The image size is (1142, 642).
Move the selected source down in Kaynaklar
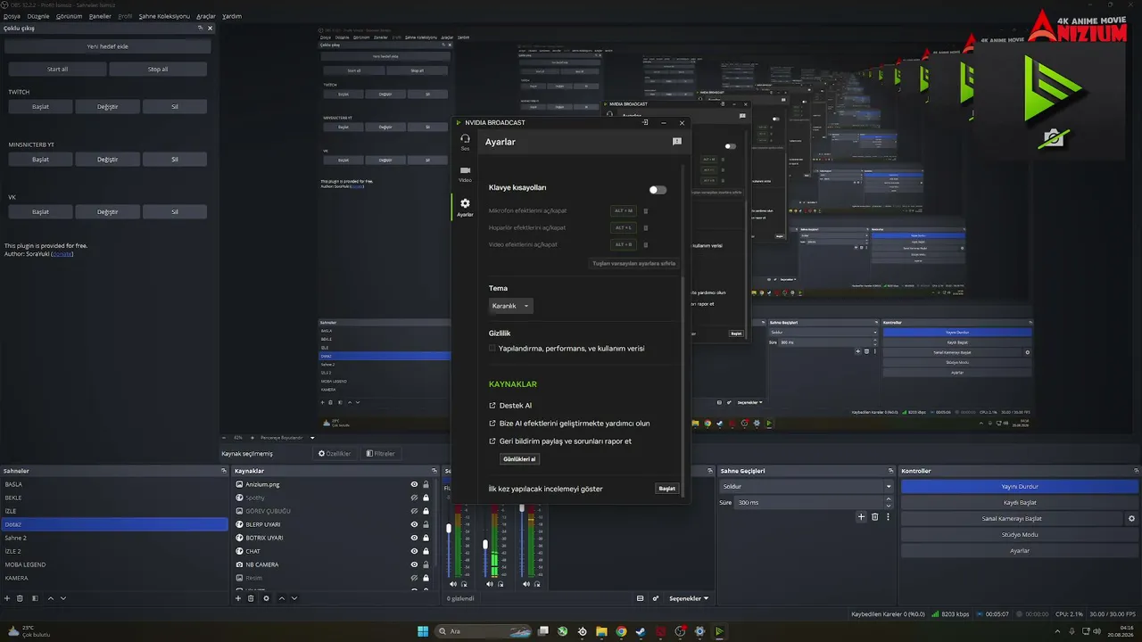[294, 598]
